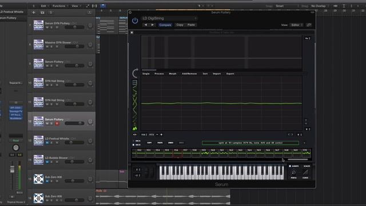
Task: Open the Edit menu in tracks area
Action: coord(45,6)
